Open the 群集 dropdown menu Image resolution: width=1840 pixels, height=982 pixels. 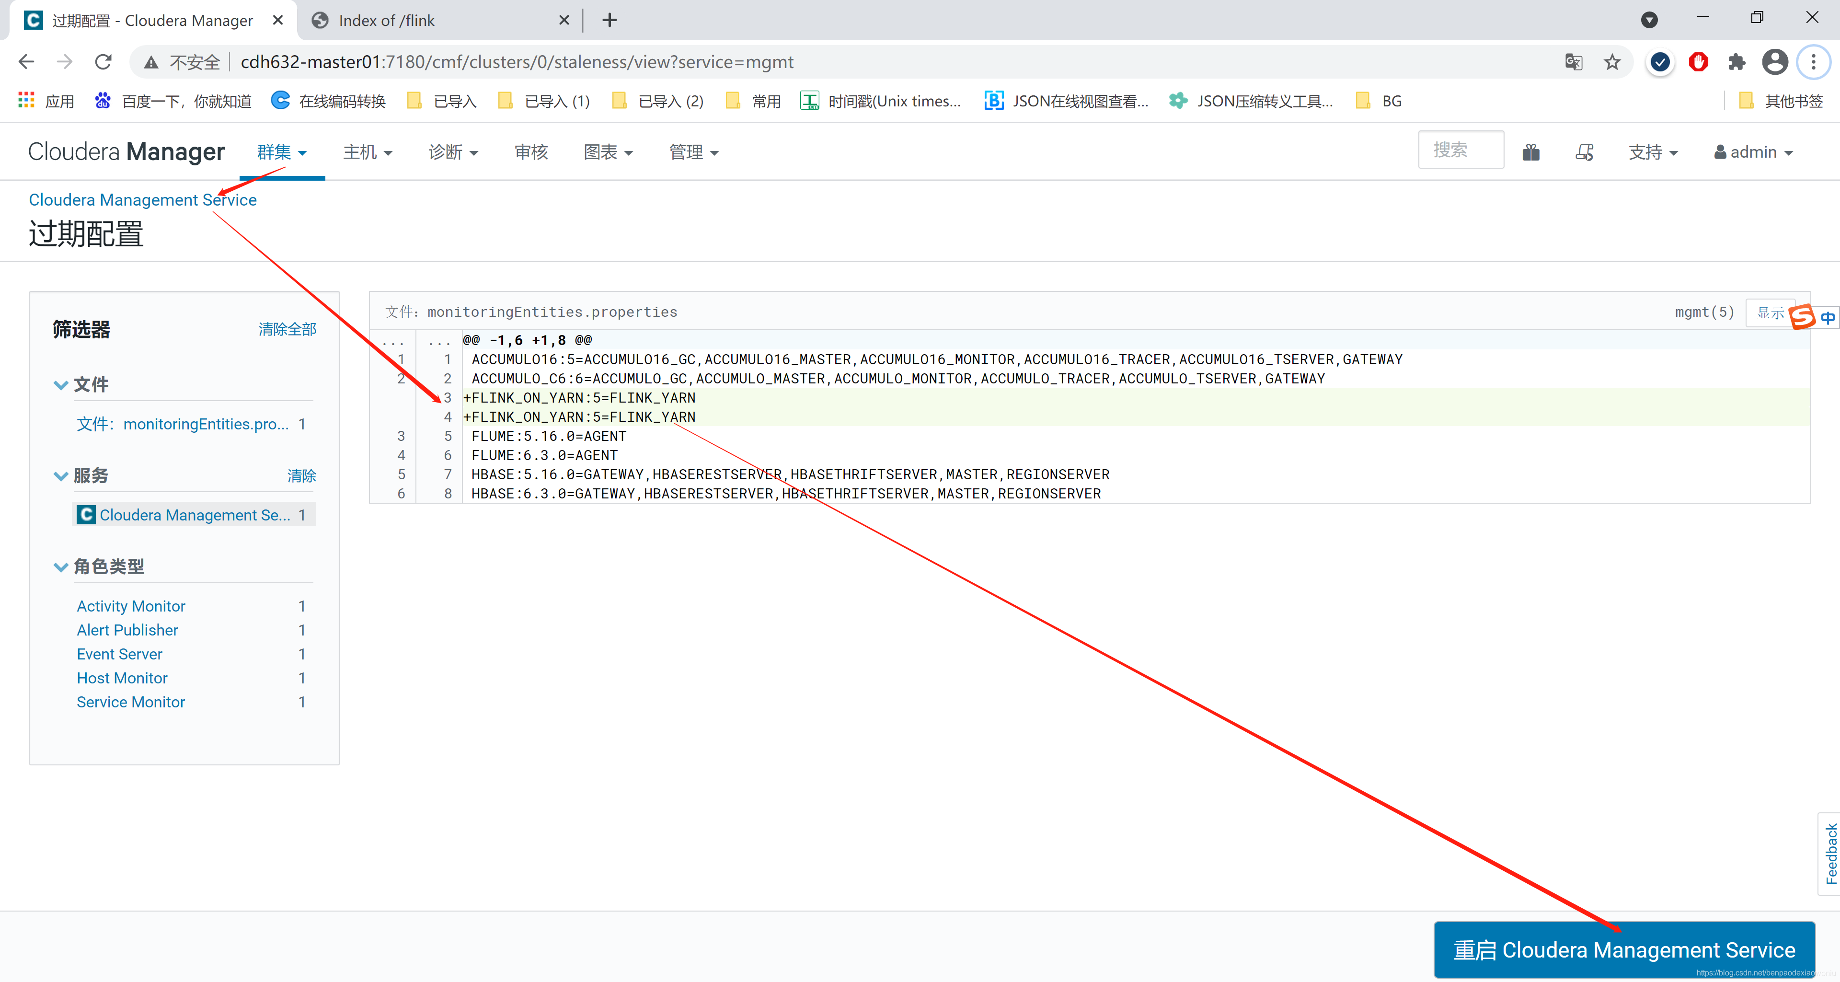(x=282, y=152)
